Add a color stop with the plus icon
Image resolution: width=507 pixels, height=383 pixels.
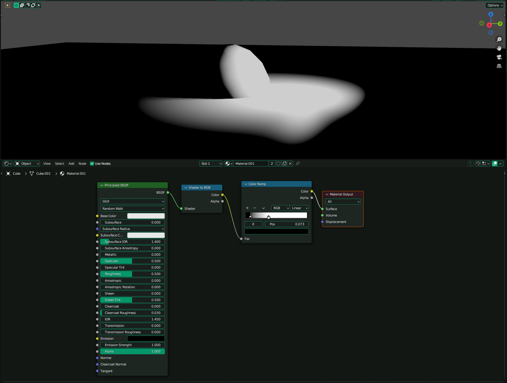coord(247,208)
